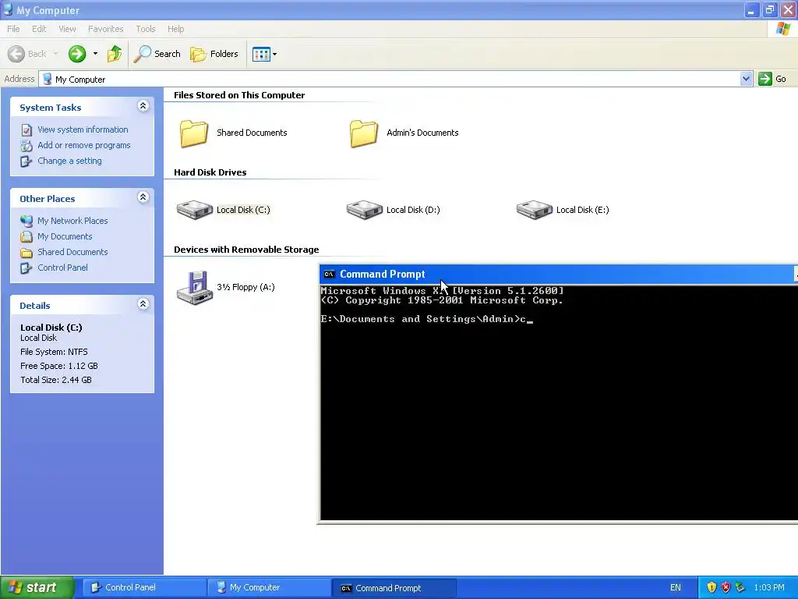
Task: Open Control Panel link in sidebar
Action: (x=62, y=268)
